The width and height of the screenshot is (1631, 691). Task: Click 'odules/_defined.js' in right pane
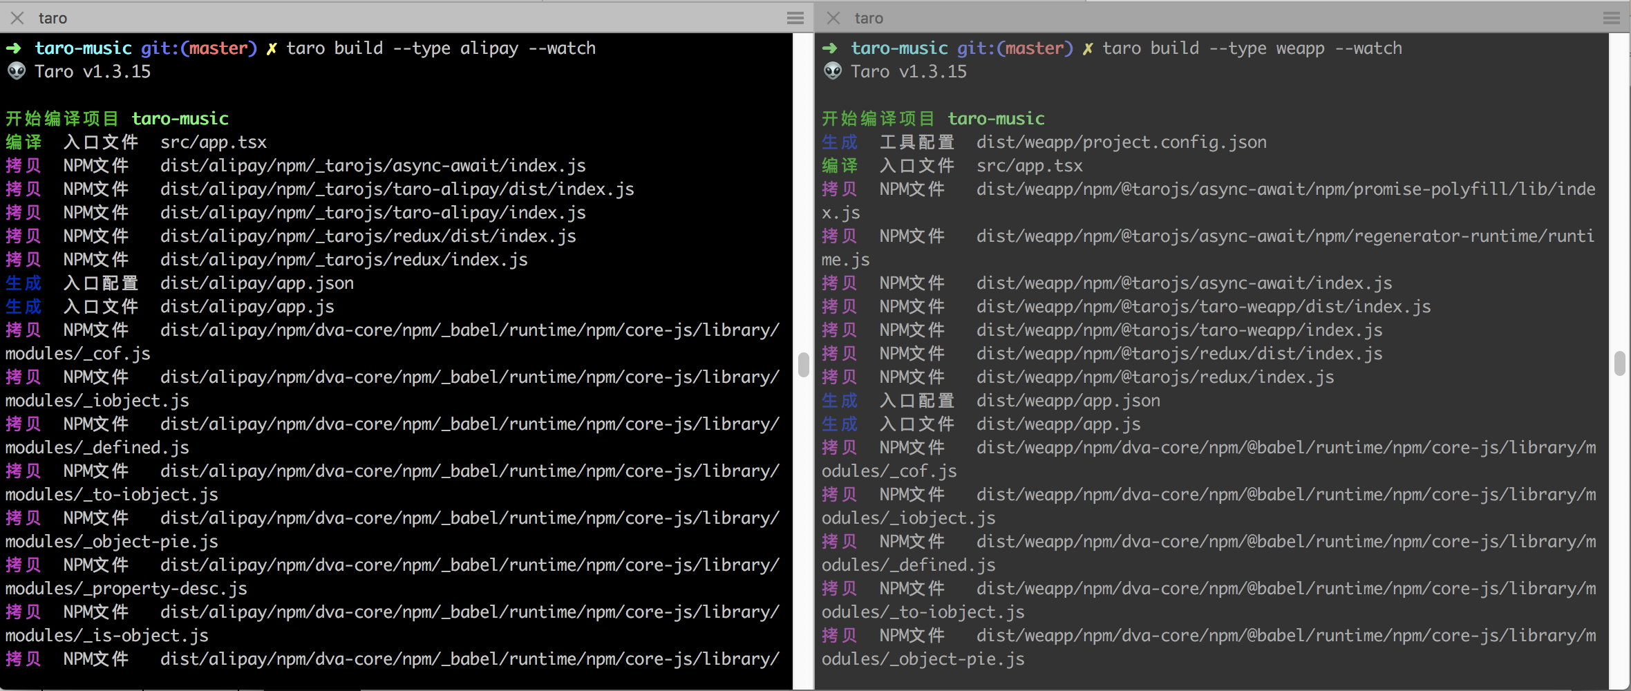tap(909, 565)
